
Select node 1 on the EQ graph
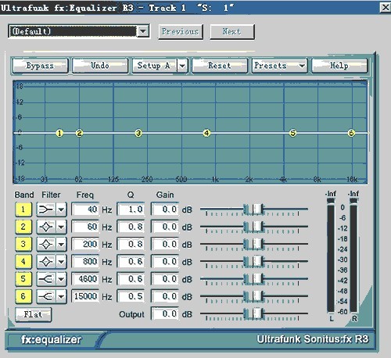(59, 133)
